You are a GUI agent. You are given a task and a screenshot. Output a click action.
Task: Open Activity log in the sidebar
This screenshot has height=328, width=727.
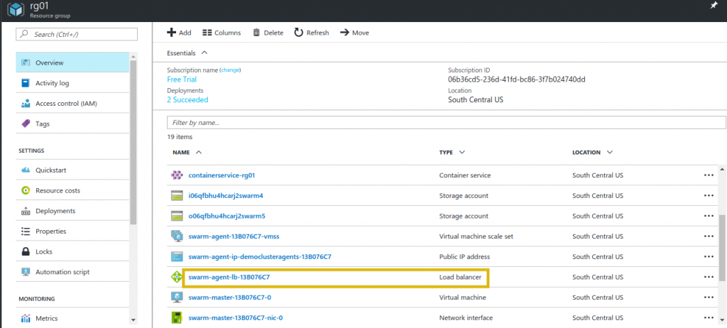(x=72, y=83)
